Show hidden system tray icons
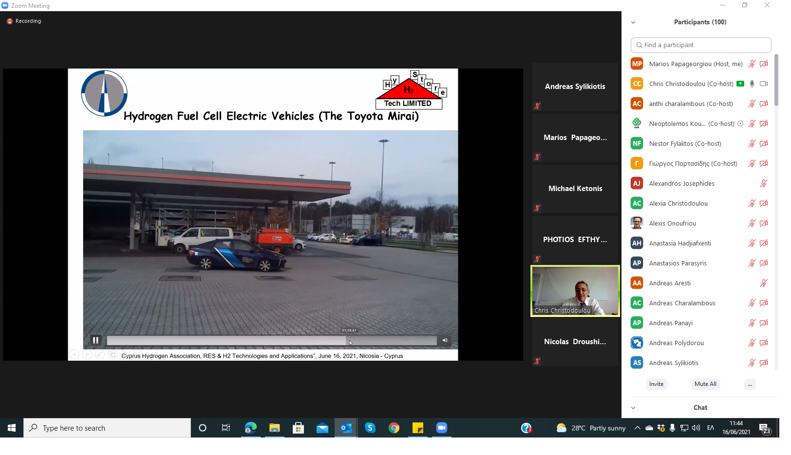Viewport: 791px width, 455px height. pyautogui.click(x=637, y=428)
